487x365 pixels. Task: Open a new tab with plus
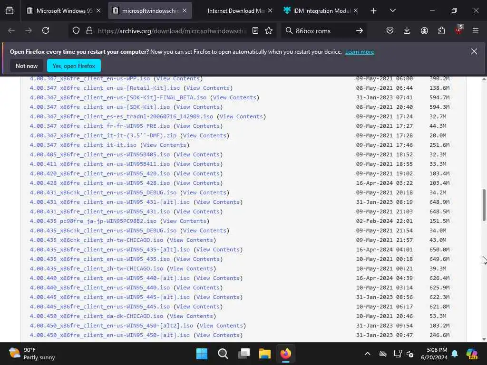tap(374, 11)
